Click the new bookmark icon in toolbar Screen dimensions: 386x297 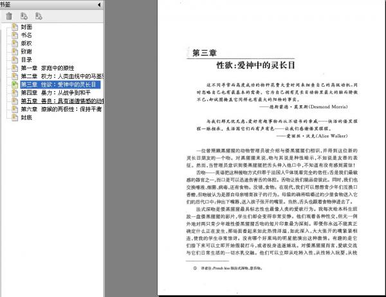24,16
